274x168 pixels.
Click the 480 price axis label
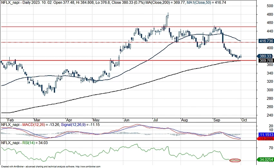[270, 14]
